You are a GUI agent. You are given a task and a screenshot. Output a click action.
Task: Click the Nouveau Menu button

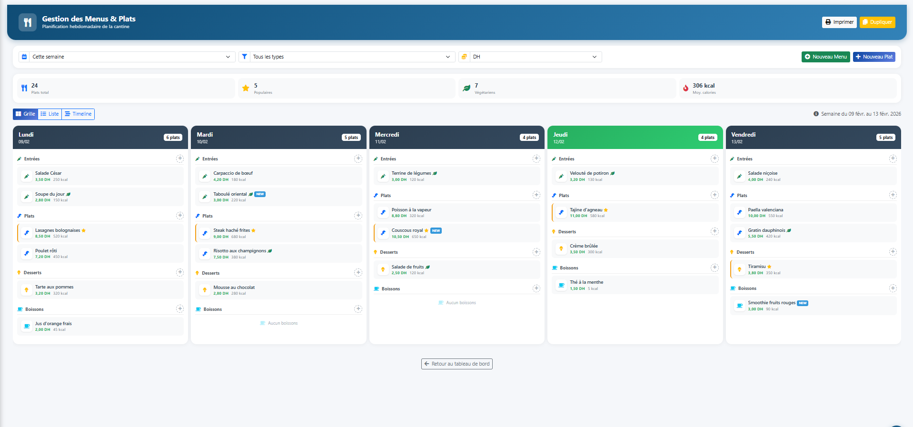[825, 57]
